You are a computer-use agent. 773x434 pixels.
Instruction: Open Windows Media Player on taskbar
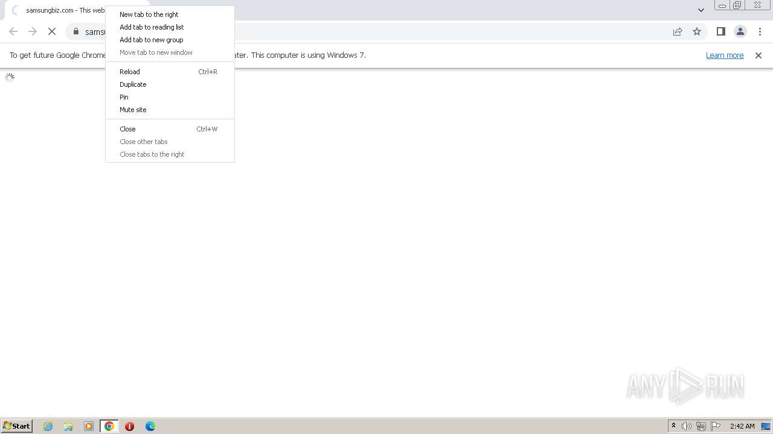(89, 426)
